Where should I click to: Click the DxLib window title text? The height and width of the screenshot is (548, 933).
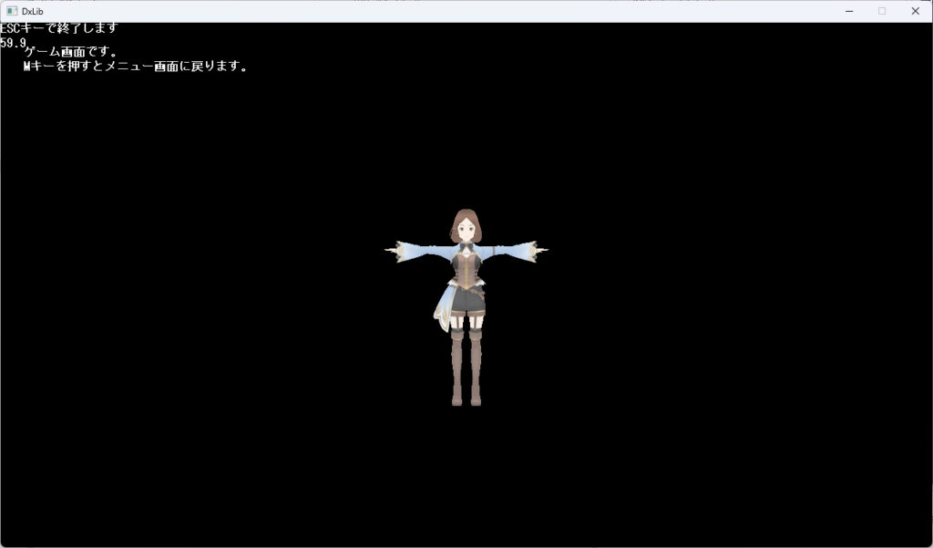33,11
